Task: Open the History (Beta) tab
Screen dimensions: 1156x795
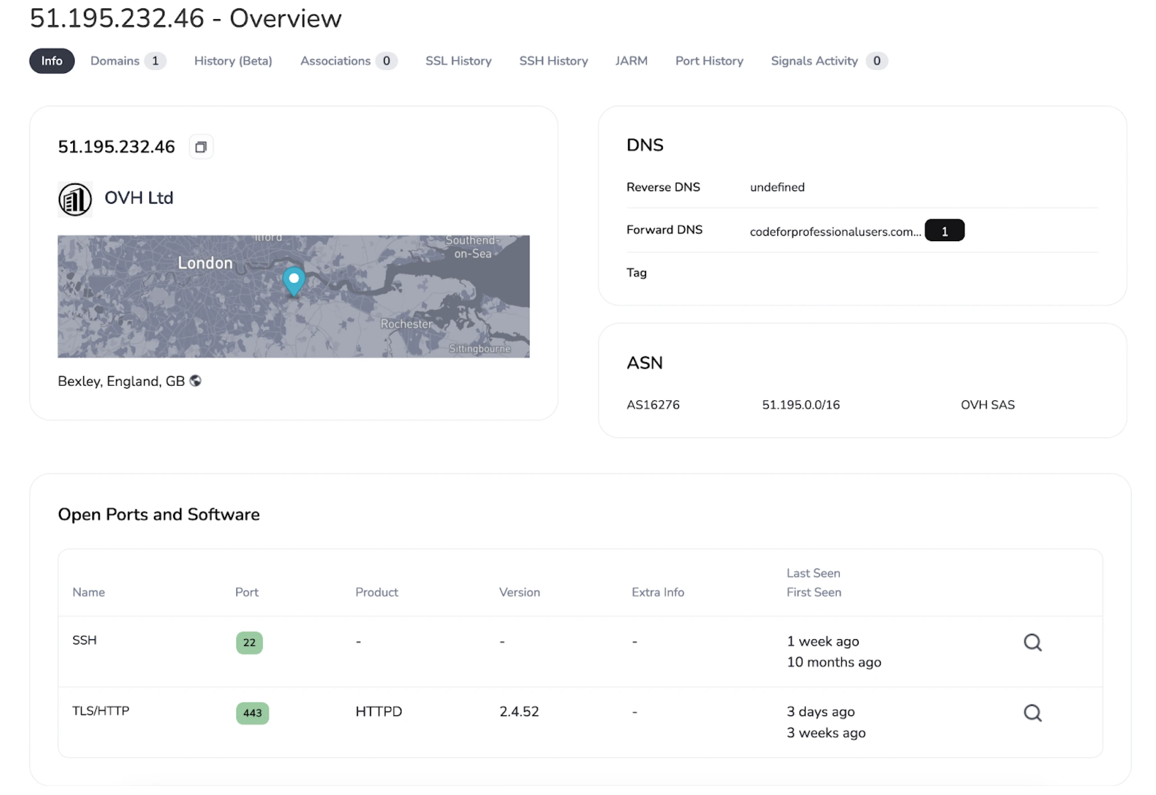Action: pos(233,61)
